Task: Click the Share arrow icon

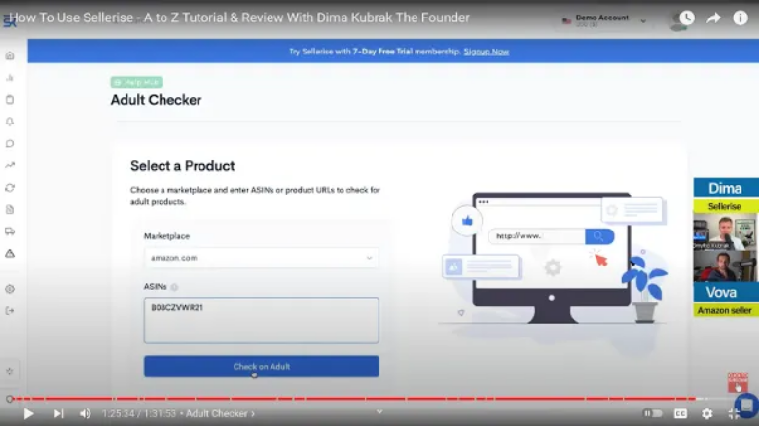Action: (x=713, y=18)
